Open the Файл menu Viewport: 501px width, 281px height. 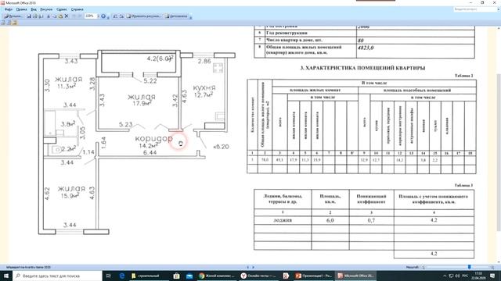(9, 9)
